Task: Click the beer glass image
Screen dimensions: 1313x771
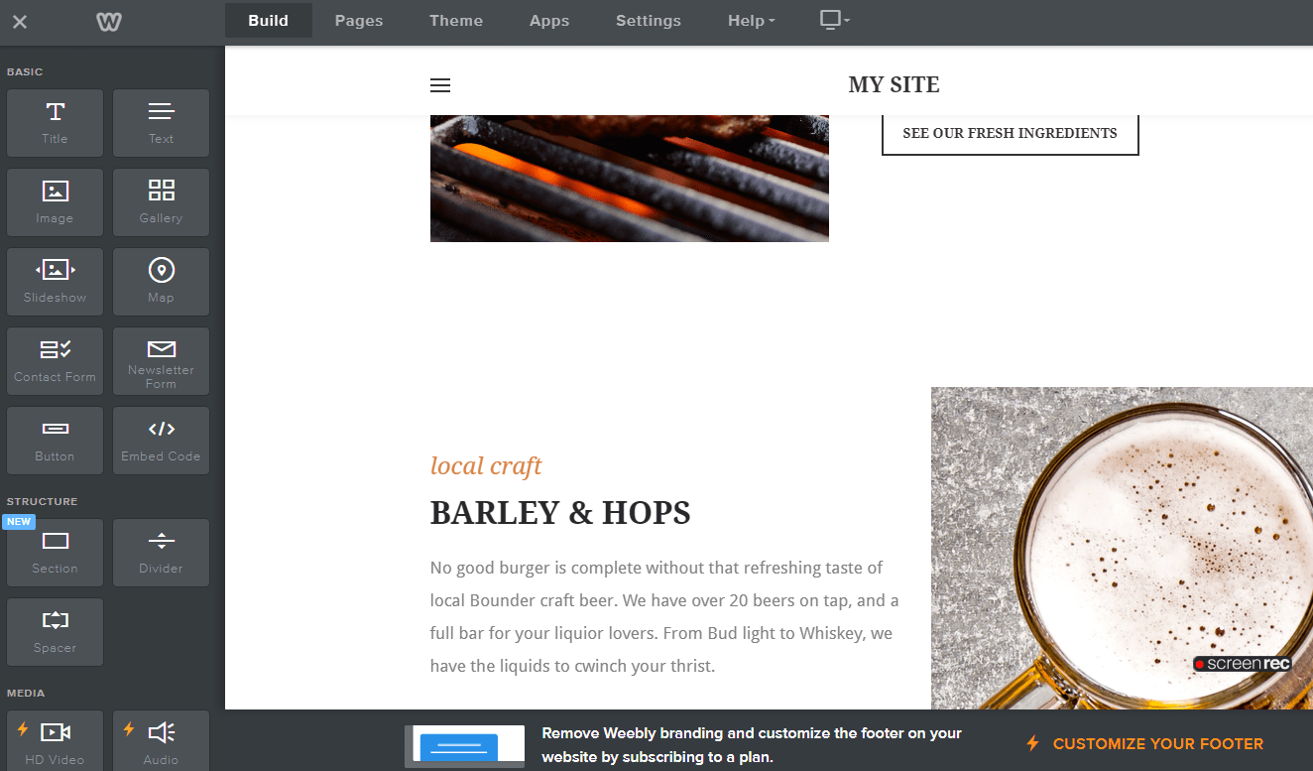Action: [x=1121, y=546]
